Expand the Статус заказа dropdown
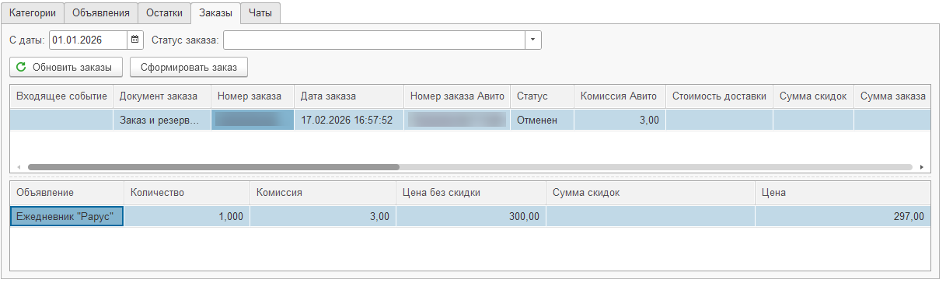 (x=533, y=40)
